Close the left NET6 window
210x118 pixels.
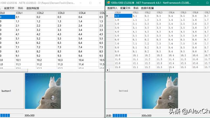100,3
